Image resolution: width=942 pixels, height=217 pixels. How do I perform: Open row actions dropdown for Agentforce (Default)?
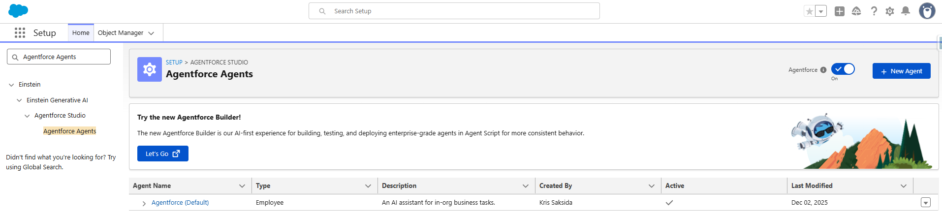[926, 203]
